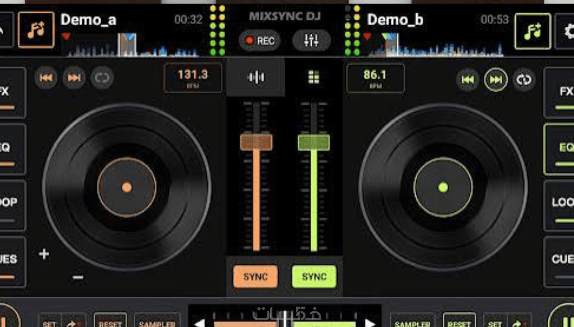Decrease deck A pitch with the minus icon
The image size is (574, 327).
point(78,277)
